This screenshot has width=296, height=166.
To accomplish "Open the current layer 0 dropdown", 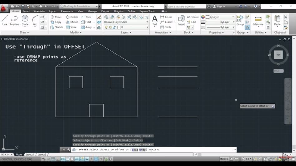I will click(x=126, y=27).
